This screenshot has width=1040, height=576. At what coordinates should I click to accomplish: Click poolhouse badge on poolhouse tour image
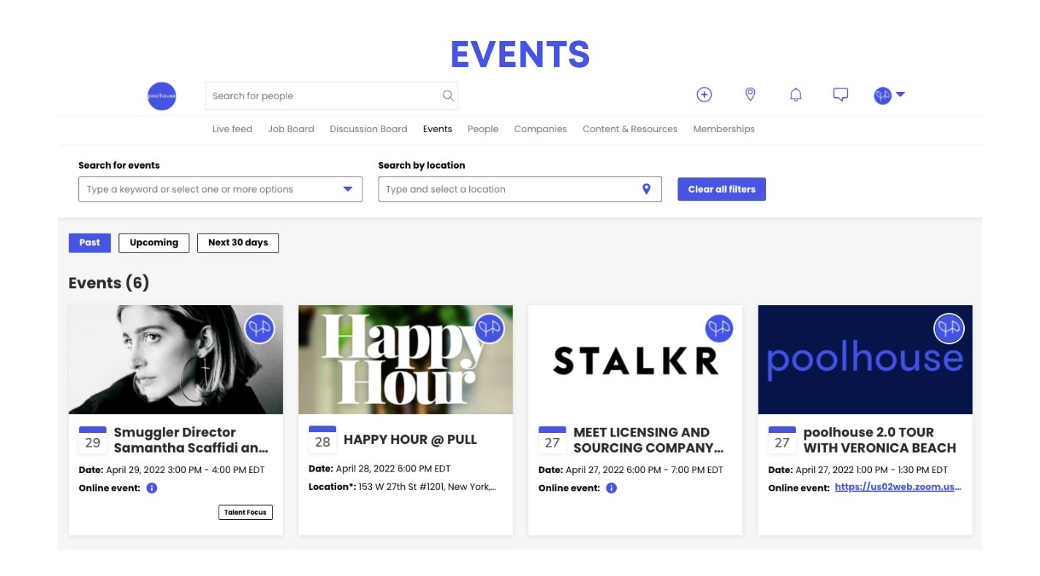click(x=949, y=329)
